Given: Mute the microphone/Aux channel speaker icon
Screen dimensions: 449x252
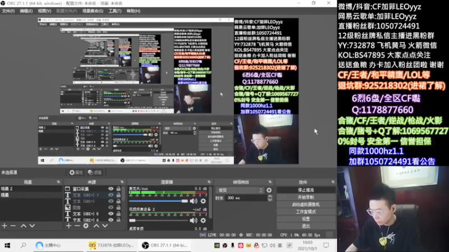Looking at the screenshot, I should [x=194, y=201].
